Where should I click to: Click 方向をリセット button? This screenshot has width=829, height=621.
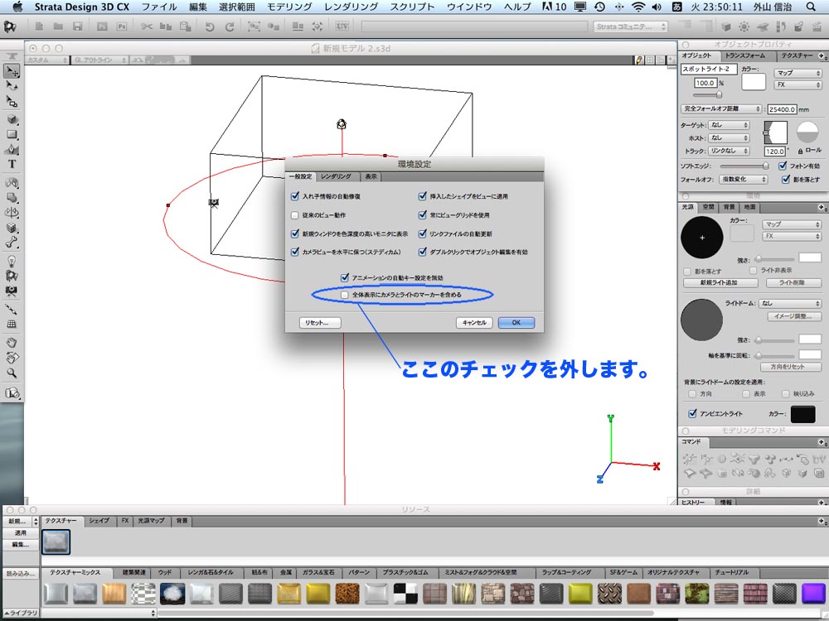click(791, 367)
